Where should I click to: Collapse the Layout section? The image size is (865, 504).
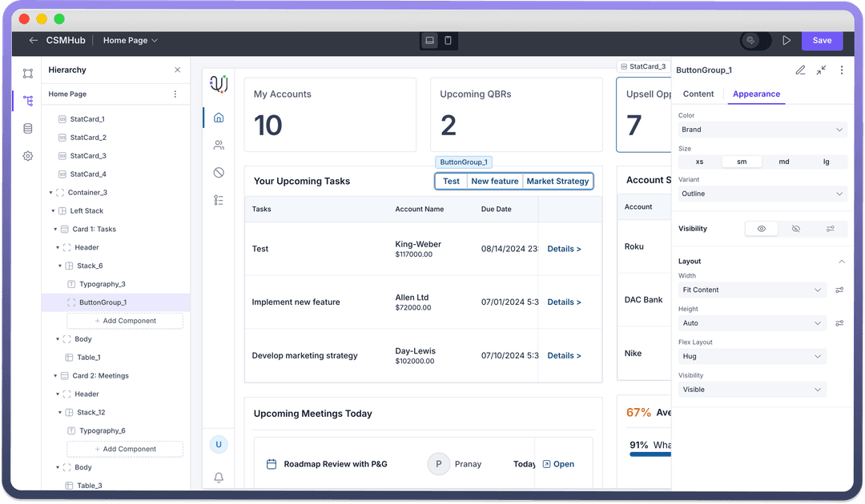pos(841,262)
